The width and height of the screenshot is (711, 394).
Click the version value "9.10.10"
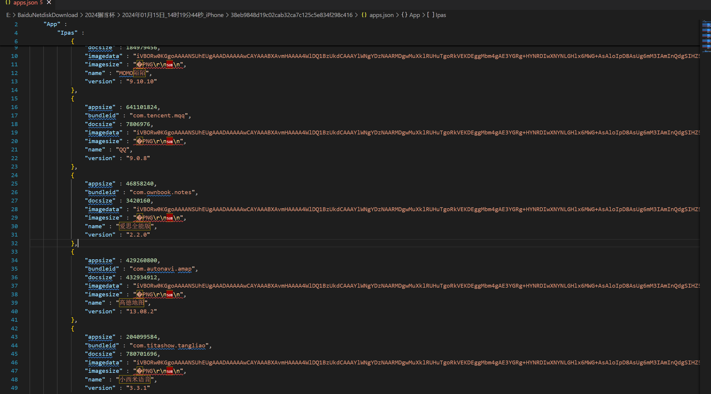tap(141, 82)
